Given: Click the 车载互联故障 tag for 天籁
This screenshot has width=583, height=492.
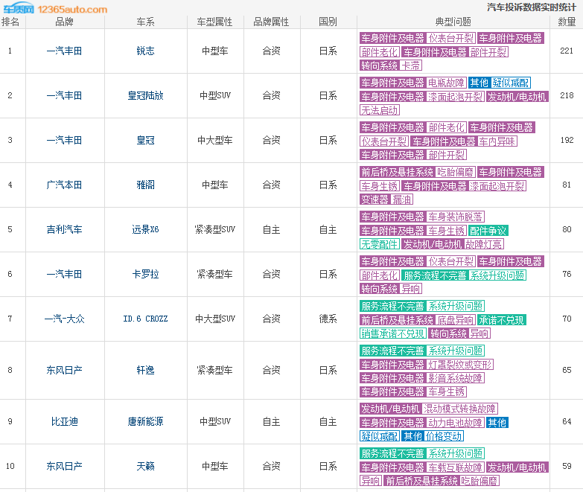Looking at the screenshot, I should 455,467.
